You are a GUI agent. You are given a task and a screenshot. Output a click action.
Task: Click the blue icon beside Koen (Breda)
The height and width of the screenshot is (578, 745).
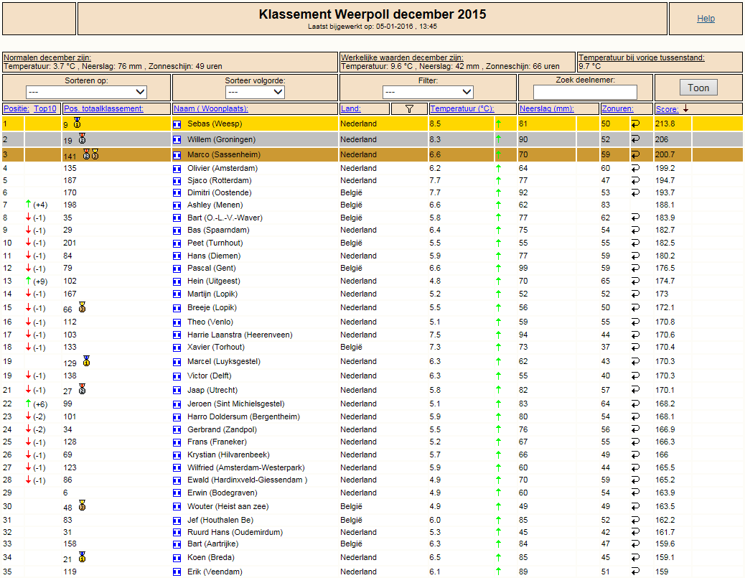tap(177, 558)
